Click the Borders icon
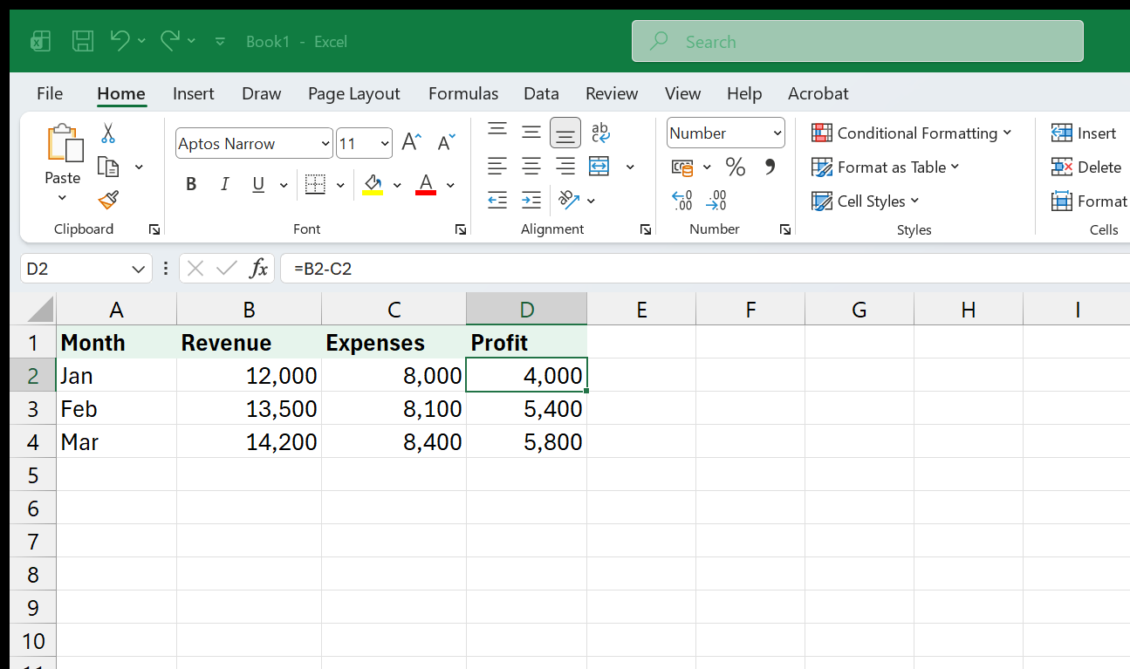This screenshot has width=1130, height=669. tap(315, 184)
